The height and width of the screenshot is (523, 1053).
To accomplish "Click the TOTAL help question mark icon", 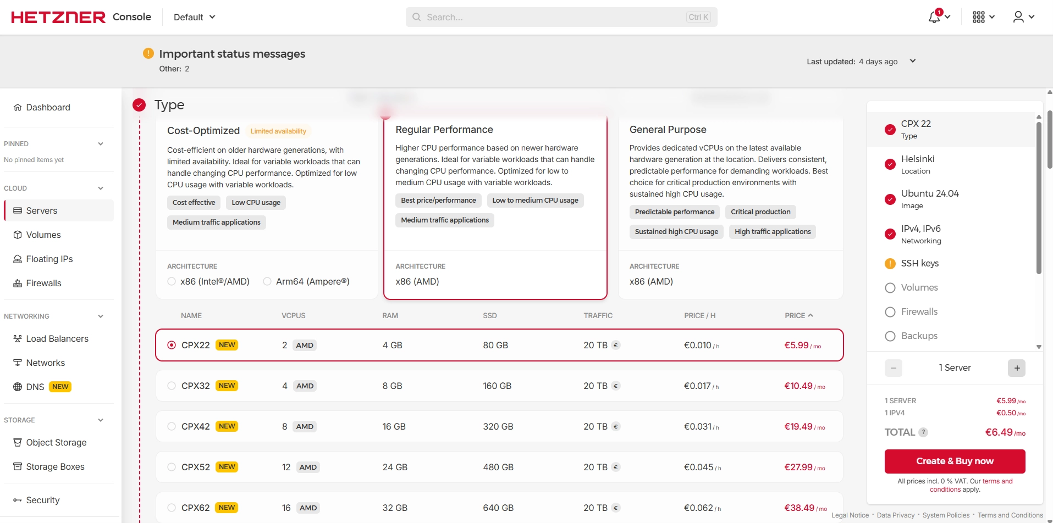I will click(924, 432).
